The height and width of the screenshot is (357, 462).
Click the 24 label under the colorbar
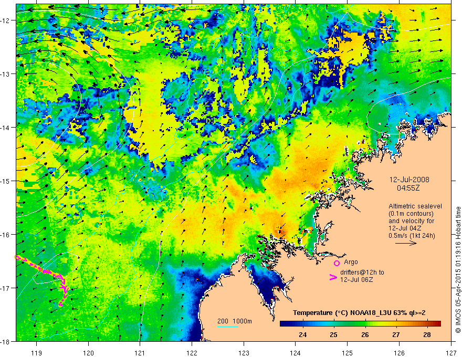point(303,334)
